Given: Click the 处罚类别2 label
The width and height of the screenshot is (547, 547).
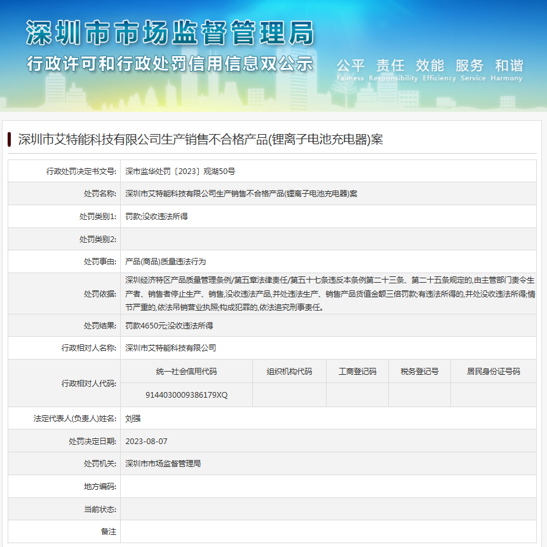Looking at the screenshot, I should click(98, 240).
